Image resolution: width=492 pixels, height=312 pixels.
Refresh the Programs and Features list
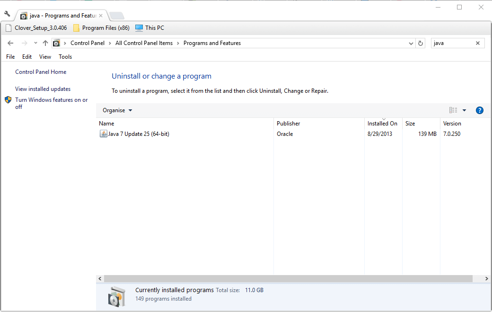[421, 43]
